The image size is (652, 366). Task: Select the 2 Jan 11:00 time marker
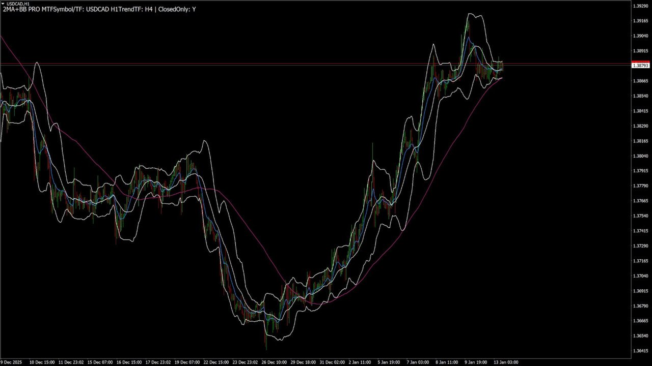point(360,362)
